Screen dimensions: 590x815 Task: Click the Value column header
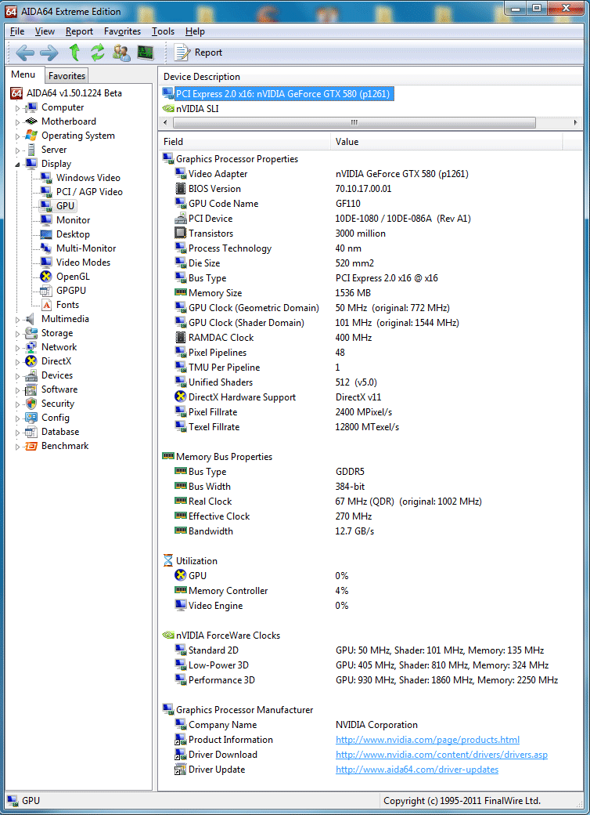coord(446,141)
